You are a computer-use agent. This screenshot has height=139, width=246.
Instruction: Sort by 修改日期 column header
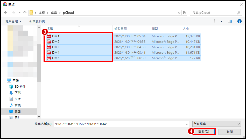(x=121, y=29)
